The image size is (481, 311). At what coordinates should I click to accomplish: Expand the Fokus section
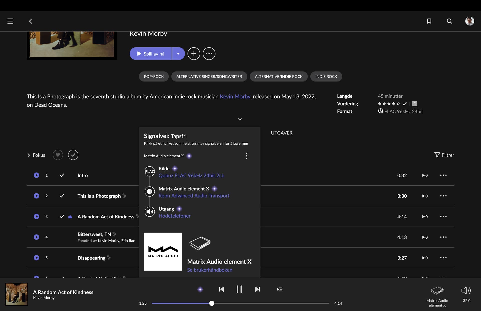click(x=36, y=155)
